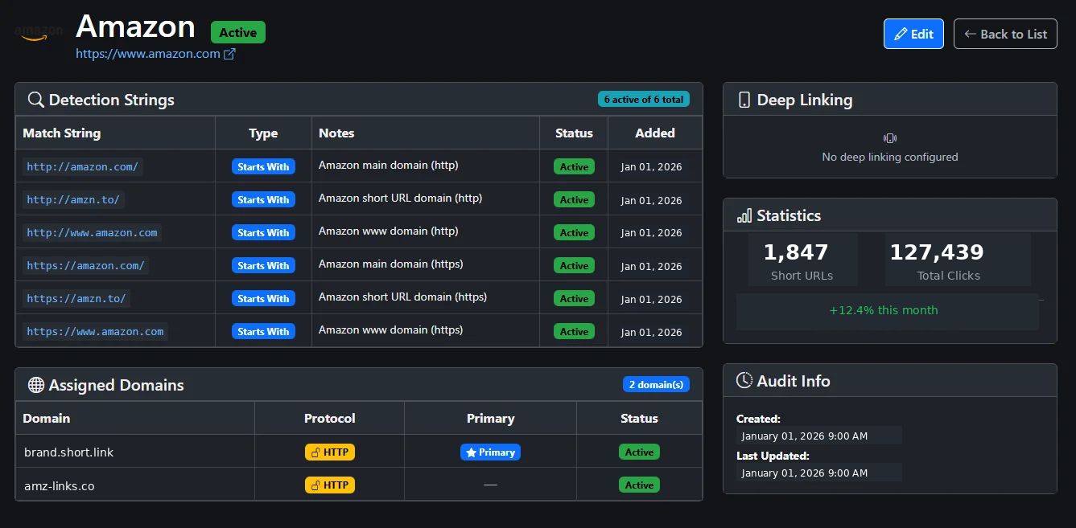1076x528 pixels.
Task: Click the green Active badge beside Amazon title
Action: 237,33
